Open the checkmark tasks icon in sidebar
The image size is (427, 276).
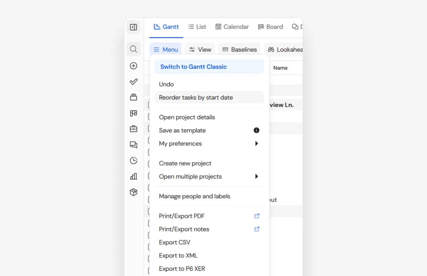point(133,81)
